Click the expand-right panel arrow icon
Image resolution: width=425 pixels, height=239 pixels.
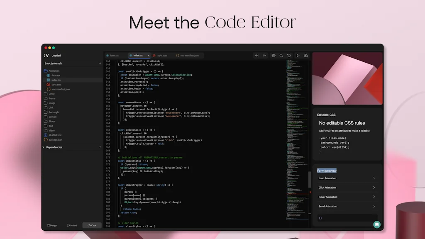[264, 56]
